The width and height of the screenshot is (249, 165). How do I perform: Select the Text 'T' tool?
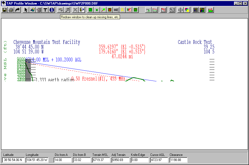click(45, 10)
